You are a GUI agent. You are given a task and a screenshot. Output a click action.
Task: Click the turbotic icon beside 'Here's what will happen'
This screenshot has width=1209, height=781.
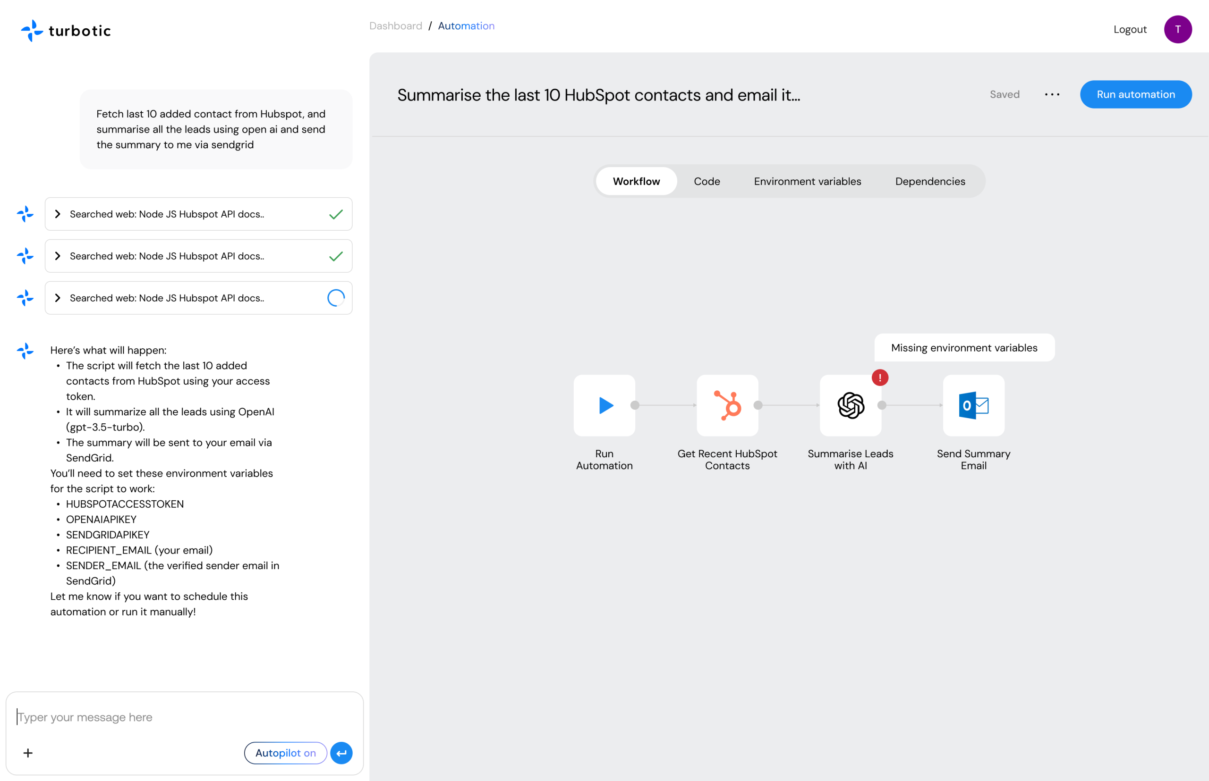(x=25, y=351)
